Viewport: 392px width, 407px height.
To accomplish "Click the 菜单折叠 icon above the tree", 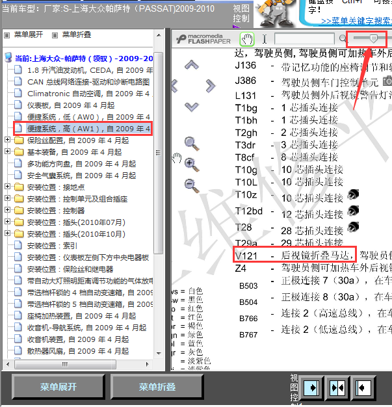I will [55, 35].
